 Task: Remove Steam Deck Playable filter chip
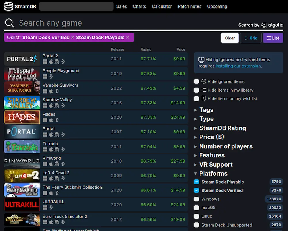128,38
